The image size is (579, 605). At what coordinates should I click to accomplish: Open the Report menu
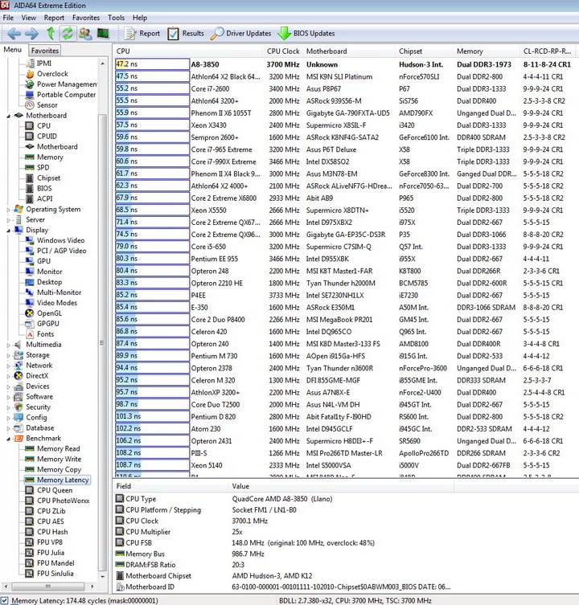[x=54, y=18]
